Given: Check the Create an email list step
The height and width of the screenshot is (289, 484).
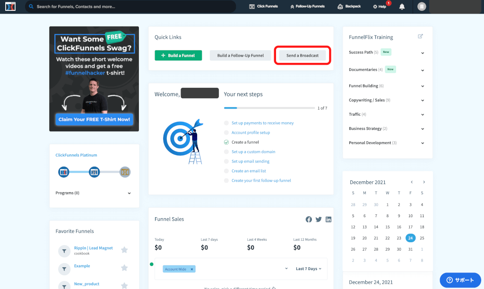Looking at the screenshot, I should (226, 171).
